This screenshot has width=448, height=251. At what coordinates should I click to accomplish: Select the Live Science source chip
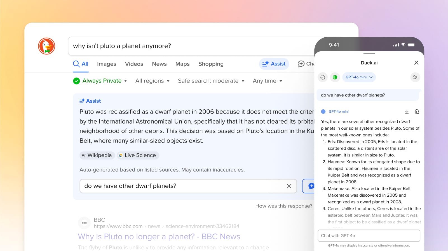coord(138,155)
